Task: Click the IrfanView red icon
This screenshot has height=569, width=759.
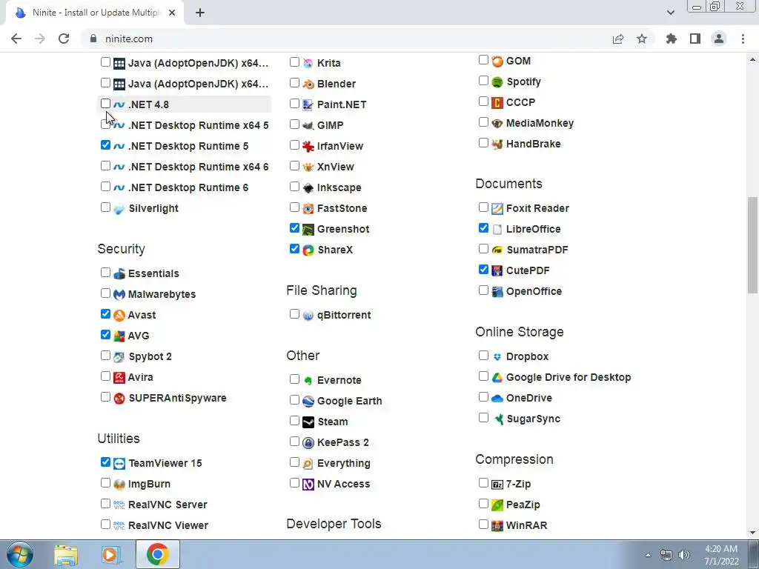Action: [308, 146]
